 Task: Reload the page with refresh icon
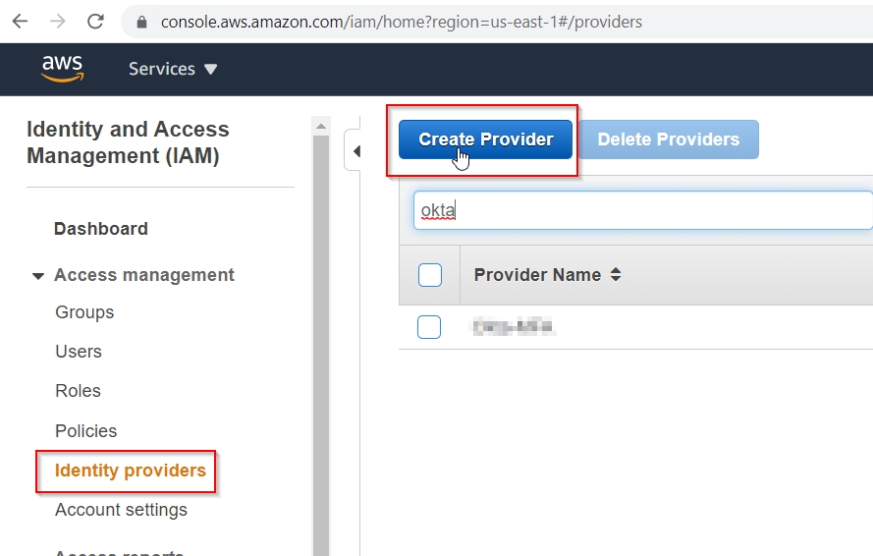(x=95, y=21)
